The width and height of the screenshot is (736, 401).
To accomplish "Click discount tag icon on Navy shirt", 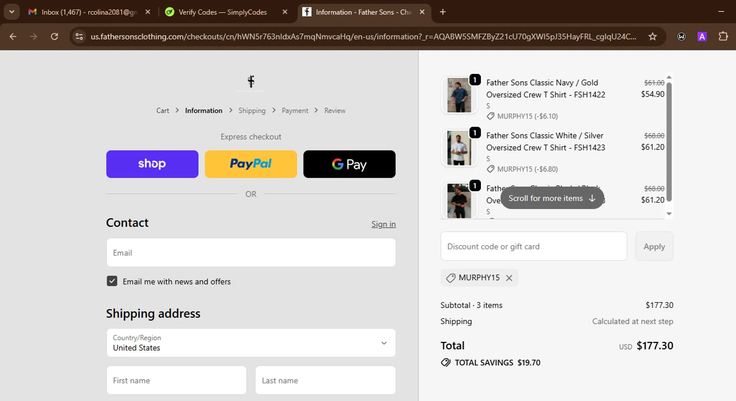I will click(491, 116).
